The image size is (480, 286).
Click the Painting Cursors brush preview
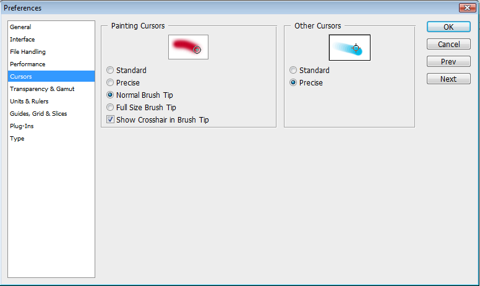[x=188, y=47]
